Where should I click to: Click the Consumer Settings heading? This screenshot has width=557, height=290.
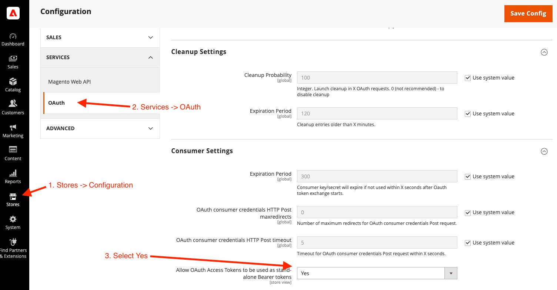(202, 151)
